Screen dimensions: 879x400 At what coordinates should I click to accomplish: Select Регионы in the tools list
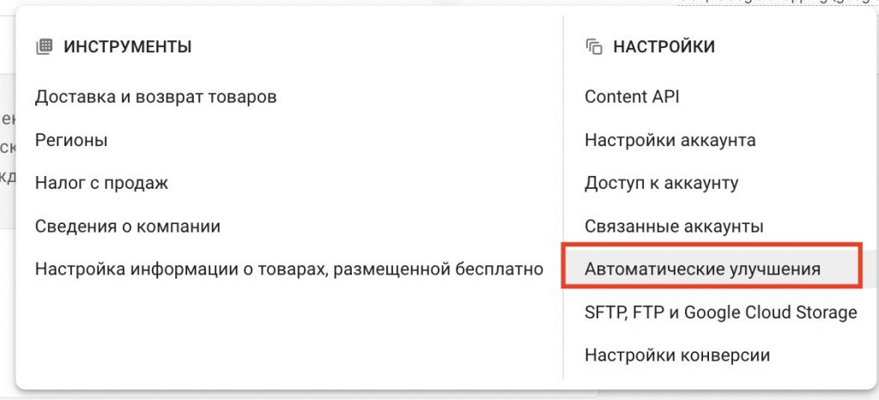71,140
